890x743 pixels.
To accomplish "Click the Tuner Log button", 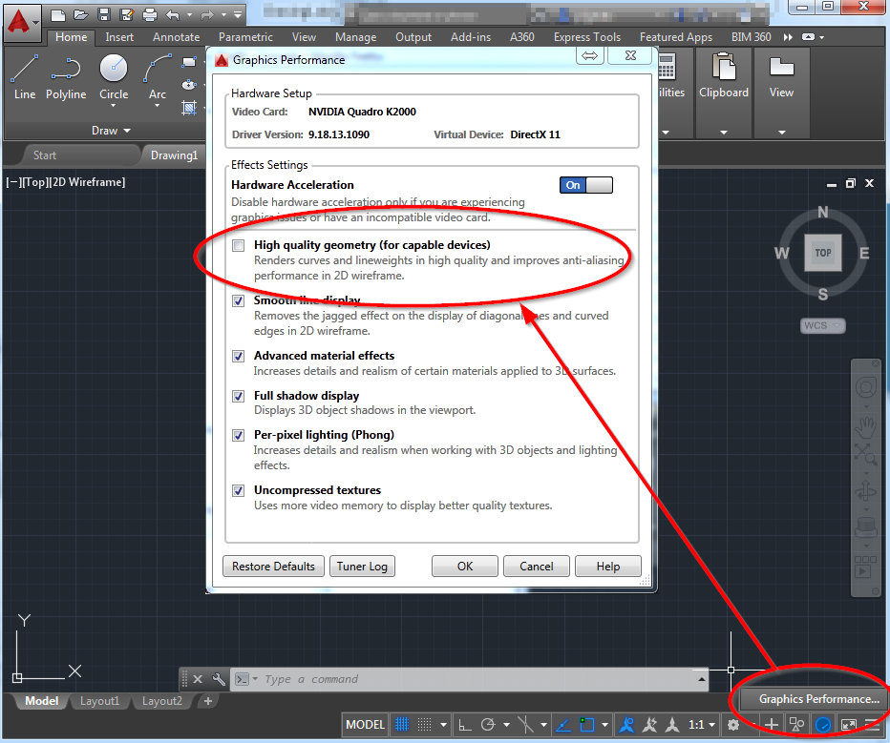I will [362, 566].
